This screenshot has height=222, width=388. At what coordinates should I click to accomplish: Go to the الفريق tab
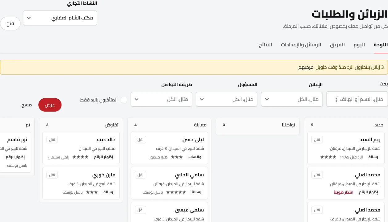point(337,45)
